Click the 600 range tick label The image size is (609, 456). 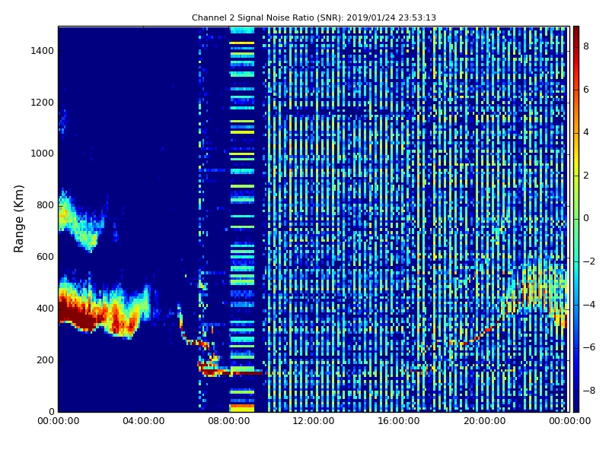(x=45, y=257)
